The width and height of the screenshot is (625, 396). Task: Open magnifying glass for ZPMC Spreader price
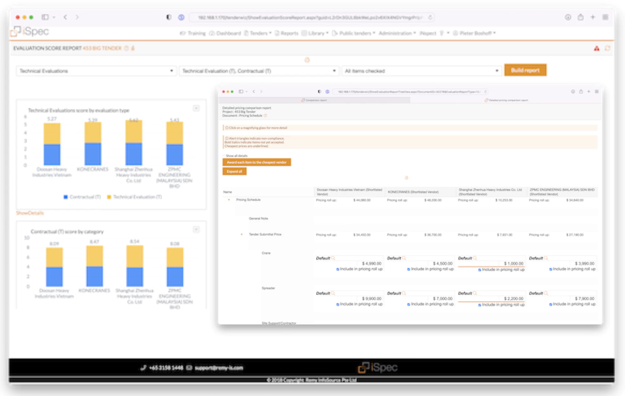coord(546,293)
